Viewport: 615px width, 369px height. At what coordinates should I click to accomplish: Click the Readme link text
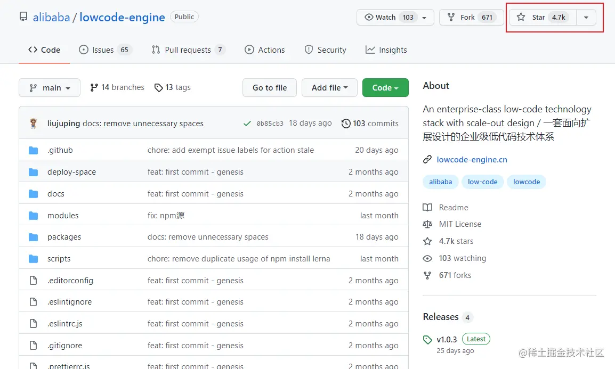(454, 208)
